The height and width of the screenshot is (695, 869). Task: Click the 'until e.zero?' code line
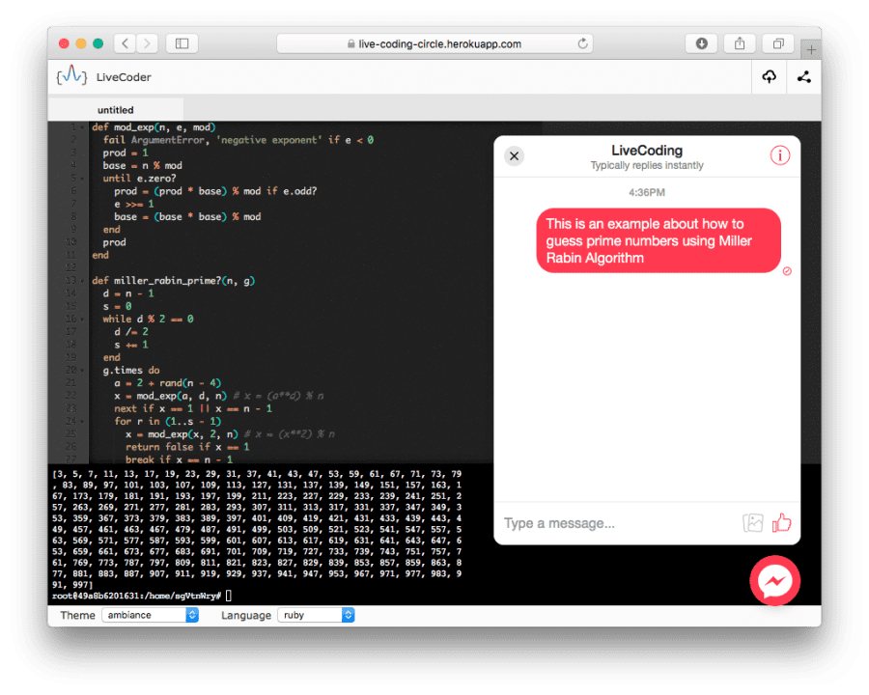point(139,179)
